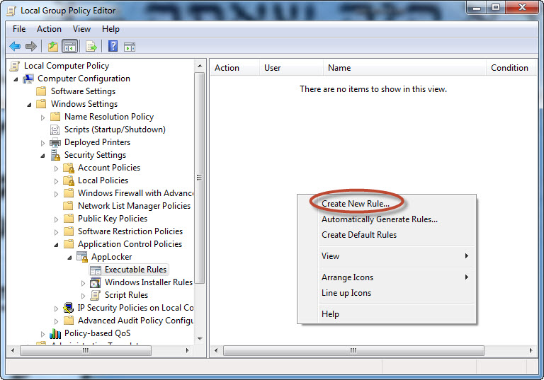
Task: Sort by the User column header
Action: point(291,68)
